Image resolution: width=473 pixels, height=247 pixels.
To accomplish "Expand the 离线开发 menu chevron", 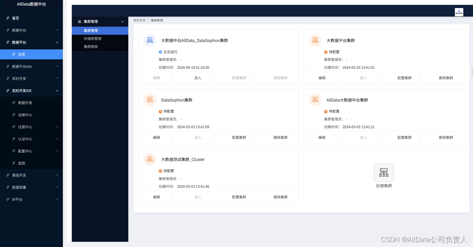I will click(57, 175).
